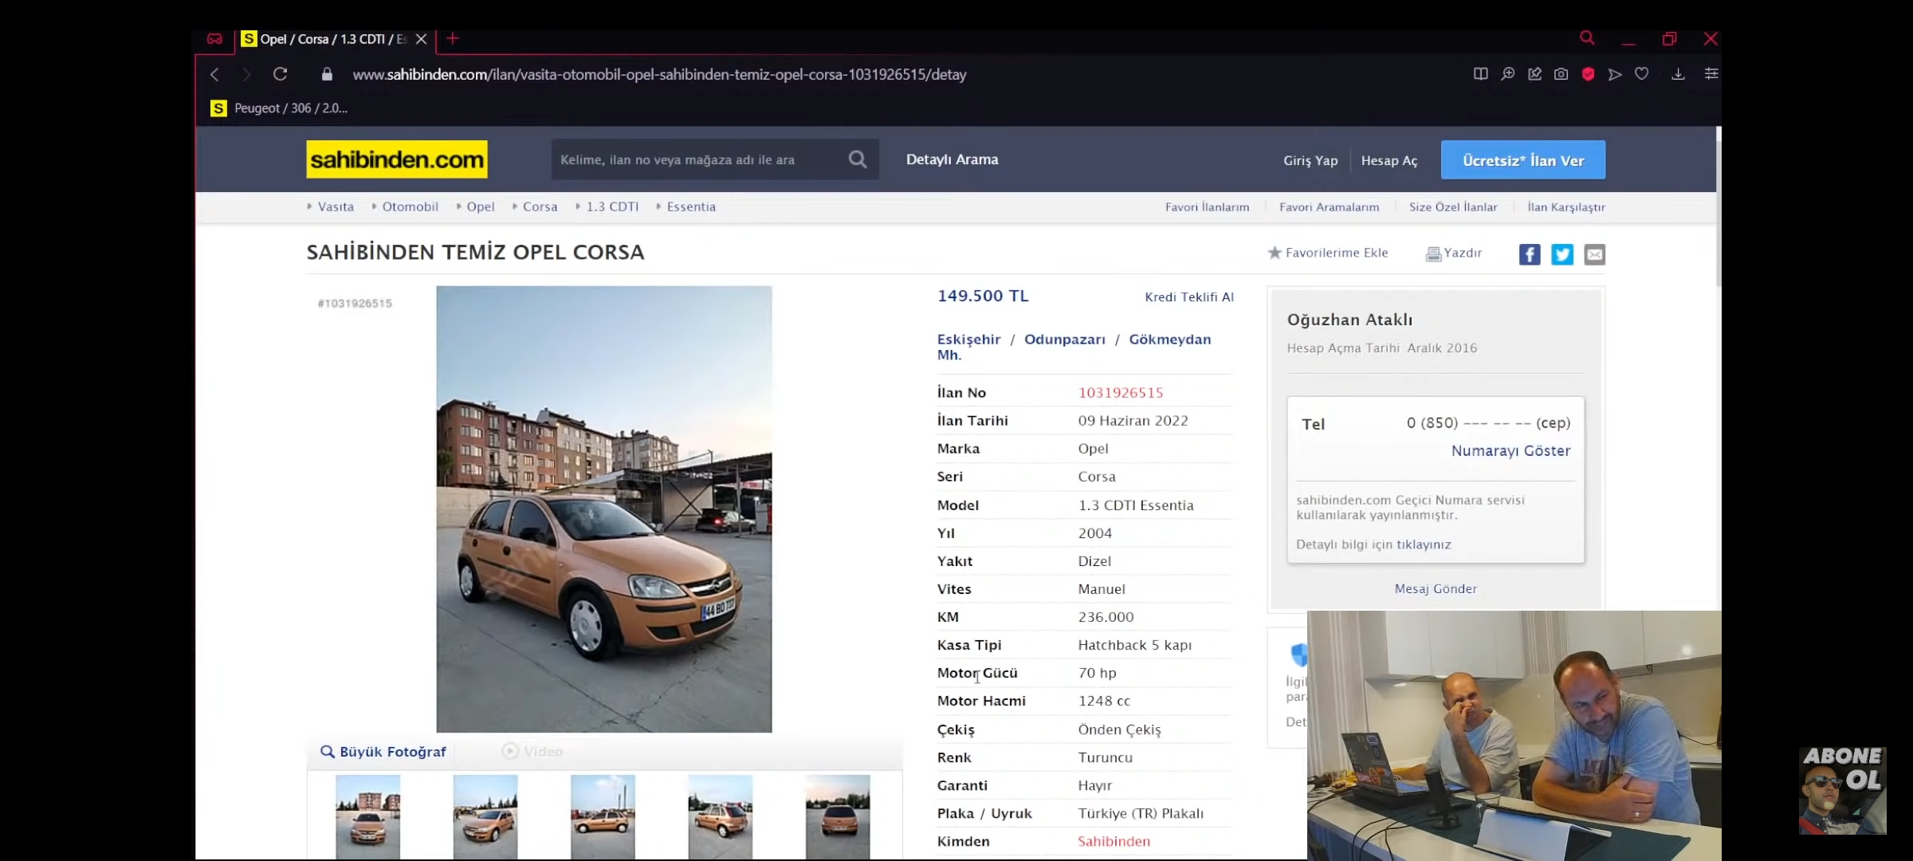Open Favori Aramalarım
This screenshot has width=1913, height=861.
coord(1330,207)
